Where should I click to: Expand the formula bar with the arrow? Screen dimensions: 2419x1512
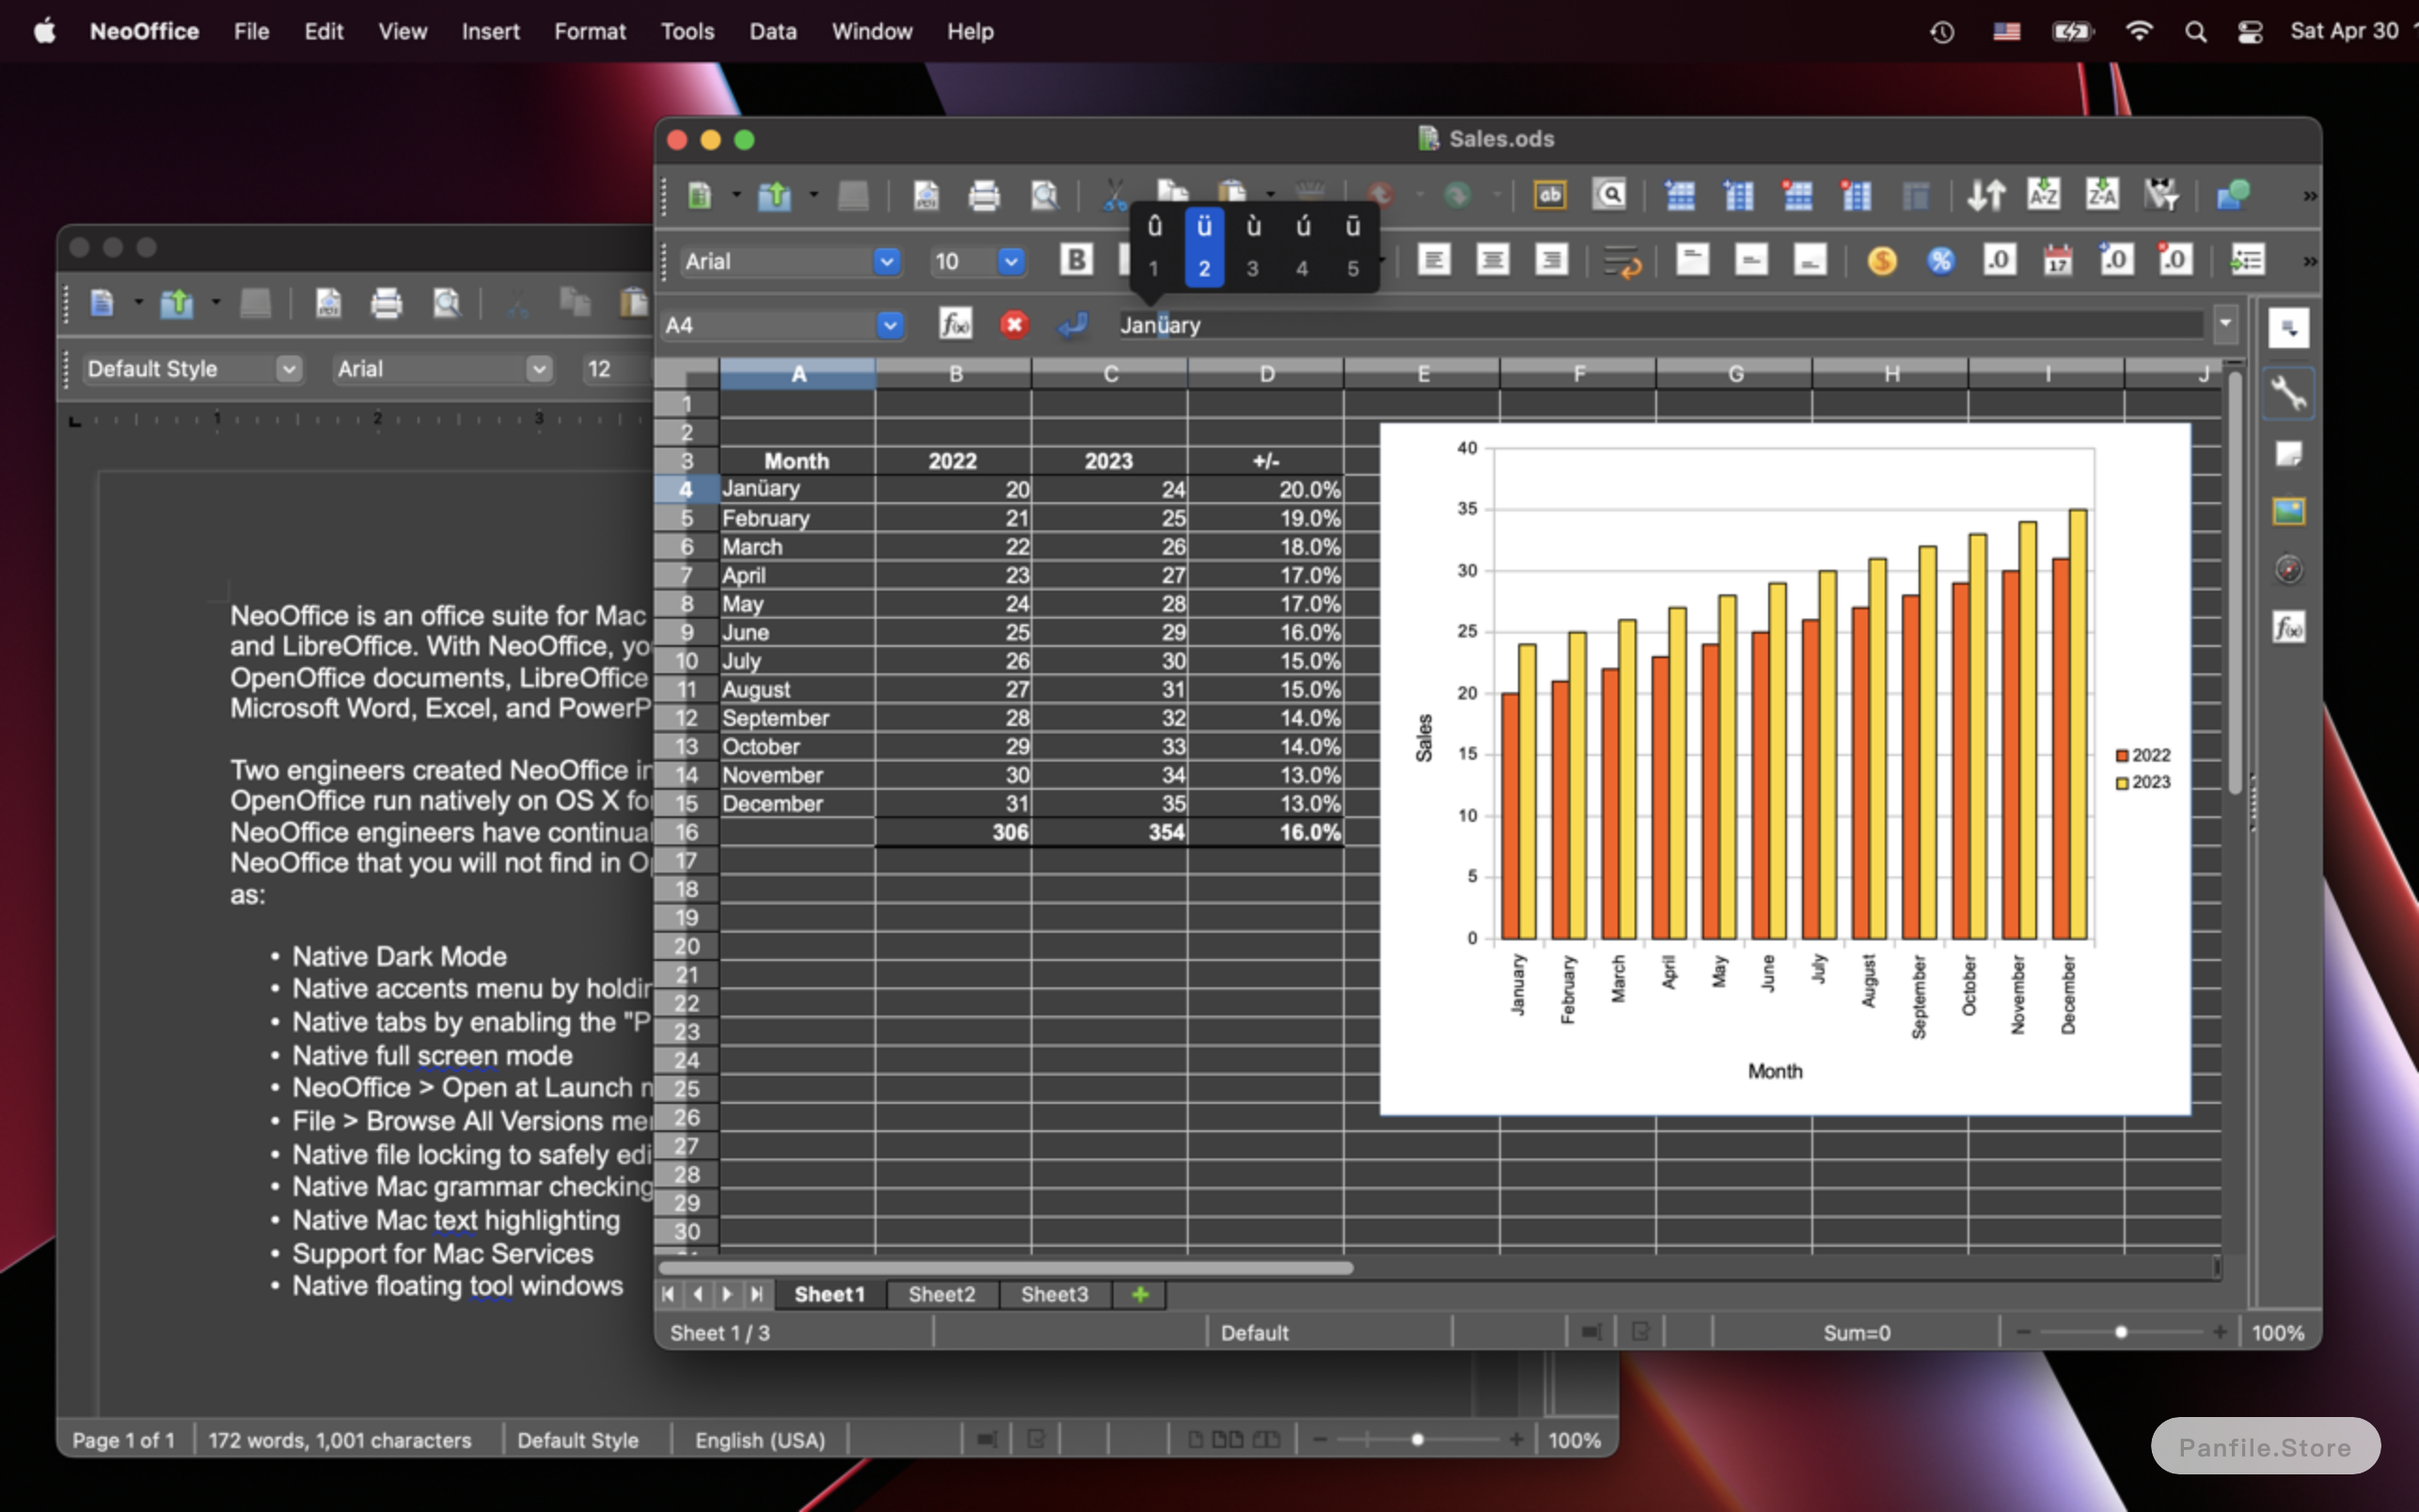click(x=2225, y=323)
